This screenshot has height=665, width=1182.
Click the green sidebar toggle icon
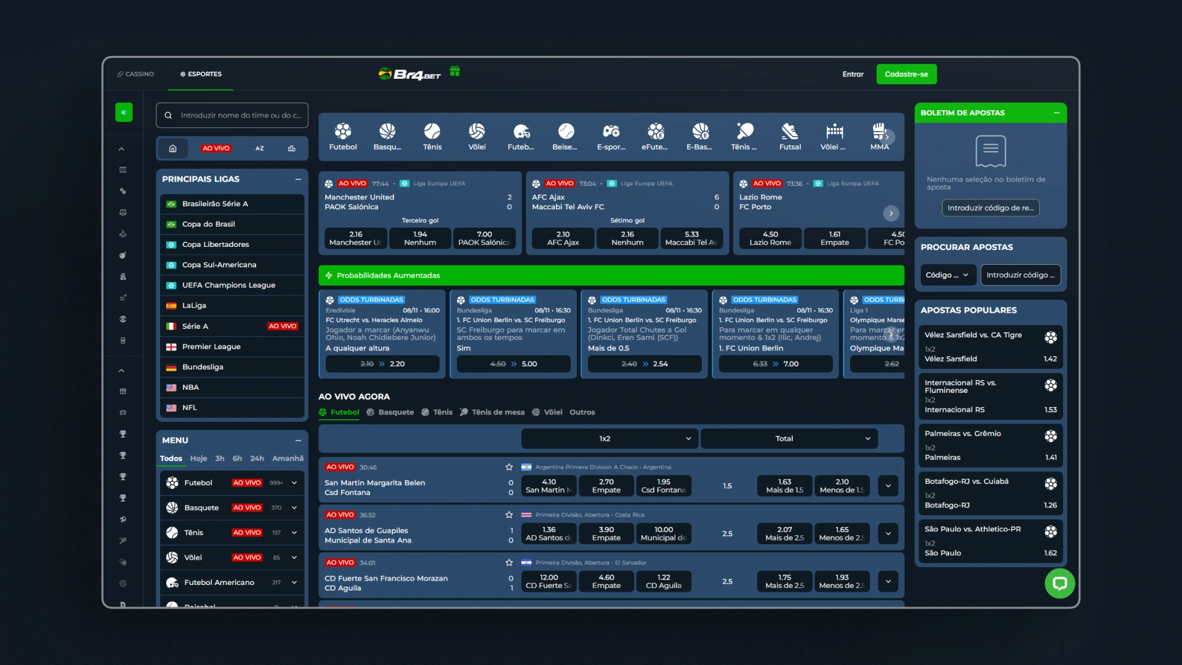[124, 112]
